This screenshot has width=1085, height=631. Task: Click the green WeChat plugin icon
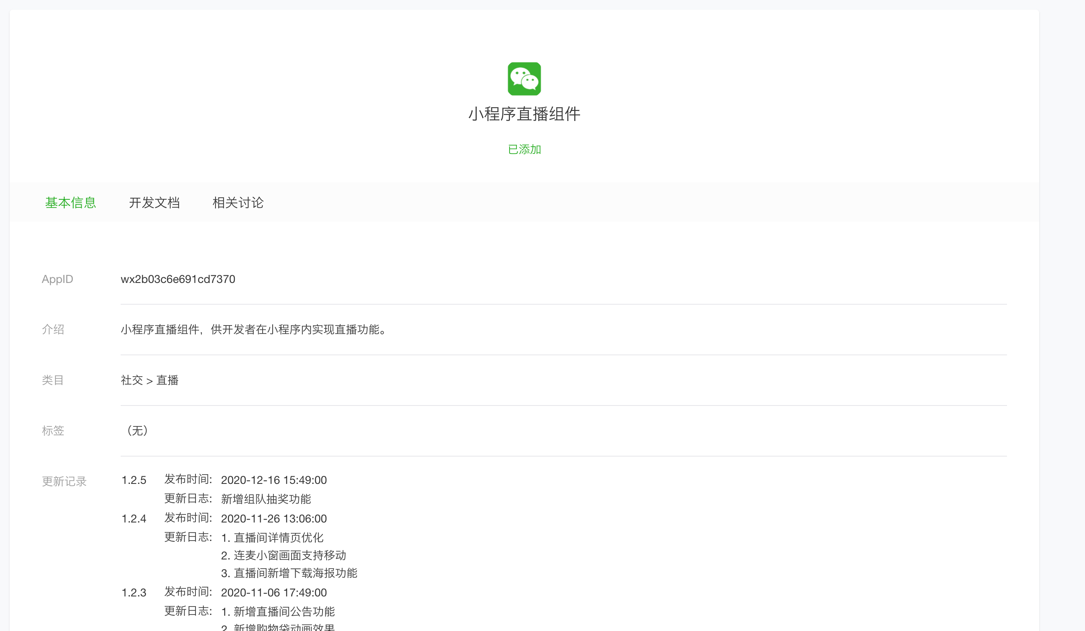click(x=524, y=79)
